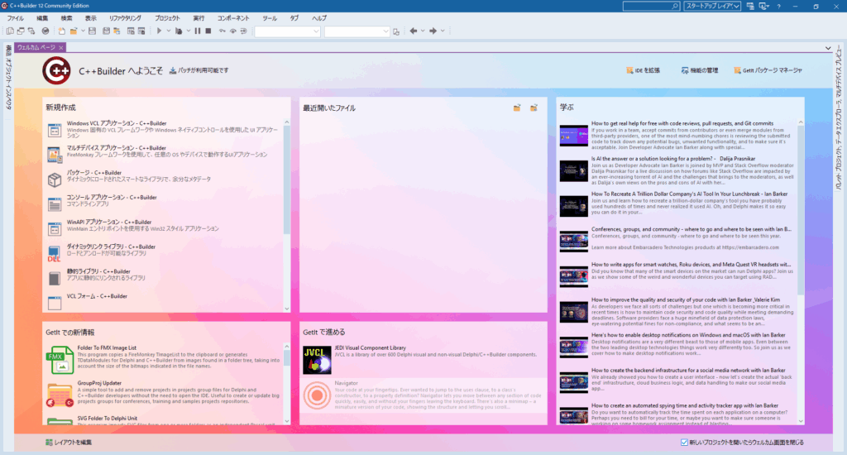Viewport: 847px width, 455px height.
Task: Click the Save (floppy disk) toolbar icon
Action: (93, 31)
